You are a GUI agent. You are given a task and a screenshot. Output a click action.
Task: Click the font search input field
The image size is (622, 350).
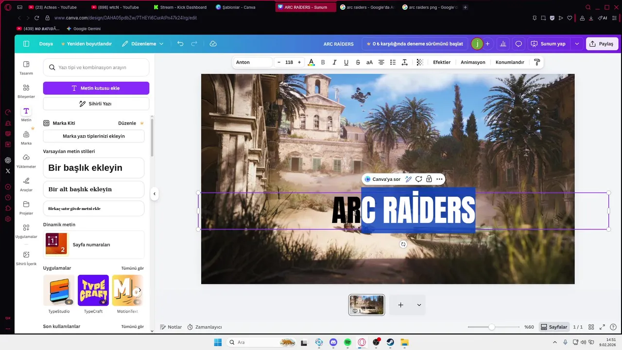pos(96,68)
